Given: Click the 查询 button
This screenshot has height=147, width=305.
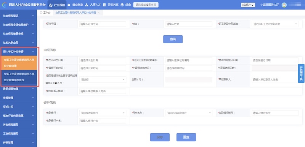Looking at the screenshot, I should pyautogui.click(x=173, y=39).
